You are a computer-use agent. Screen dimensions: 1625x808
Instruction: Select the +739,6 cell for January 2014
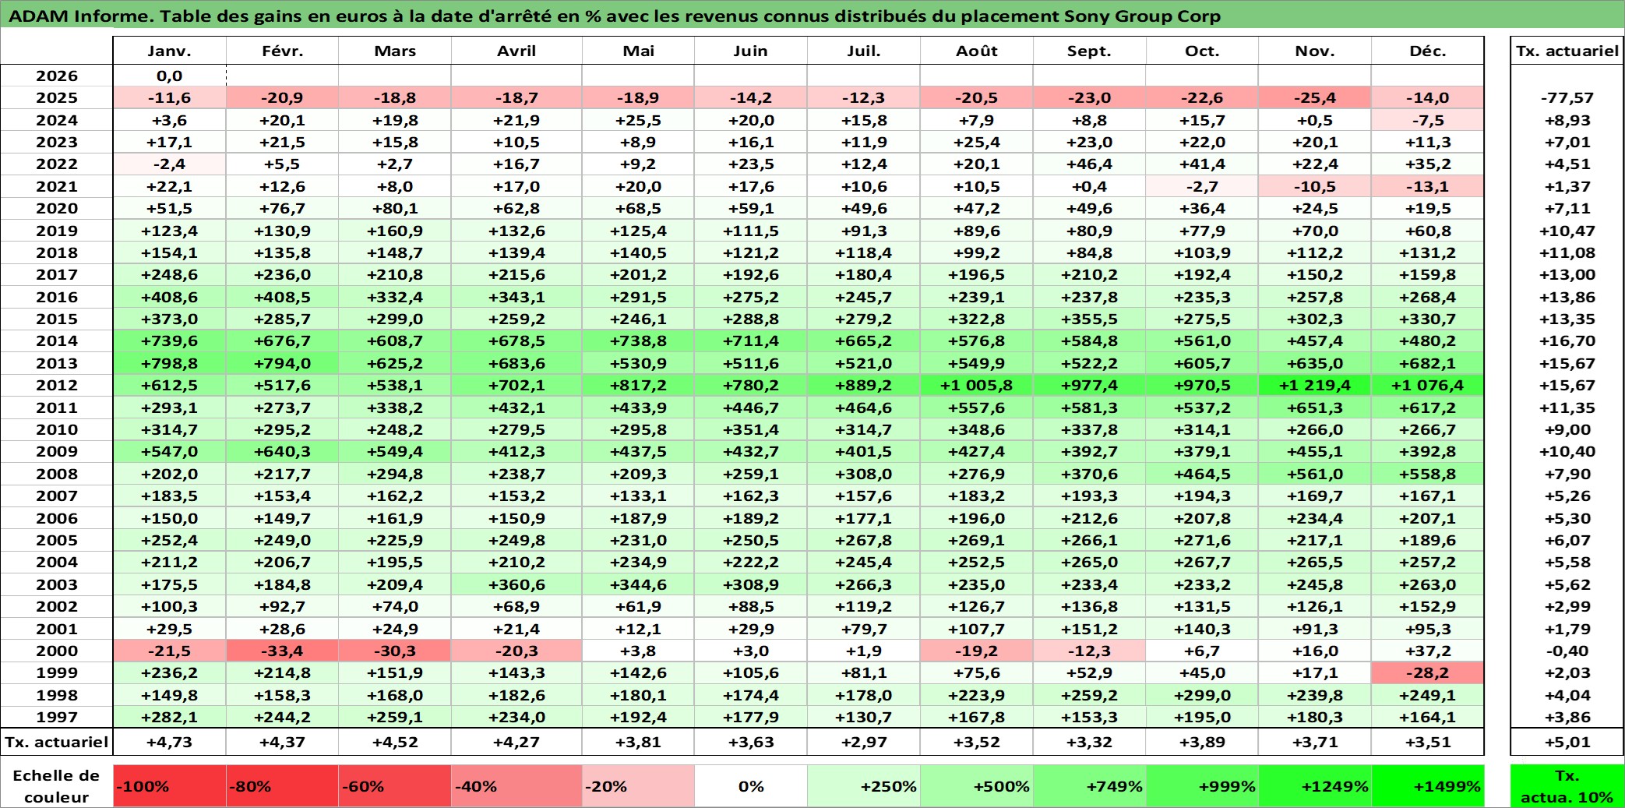point(170,340)
